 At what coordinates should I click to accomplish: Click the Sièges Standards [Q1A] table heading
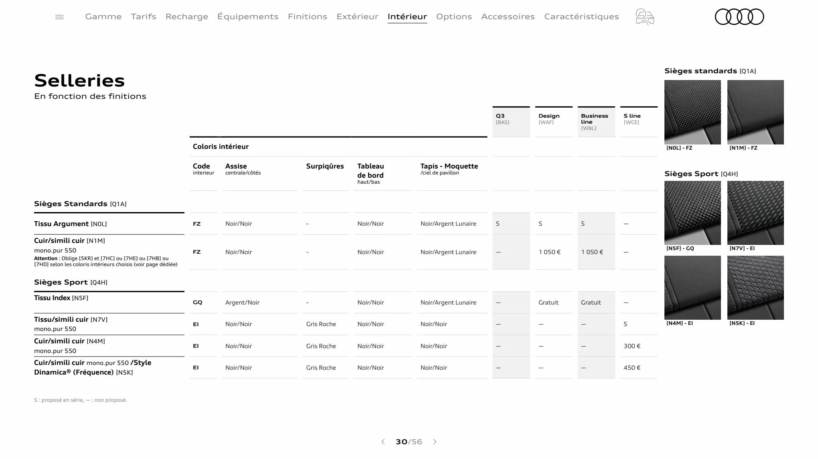[x=80, y=204]
